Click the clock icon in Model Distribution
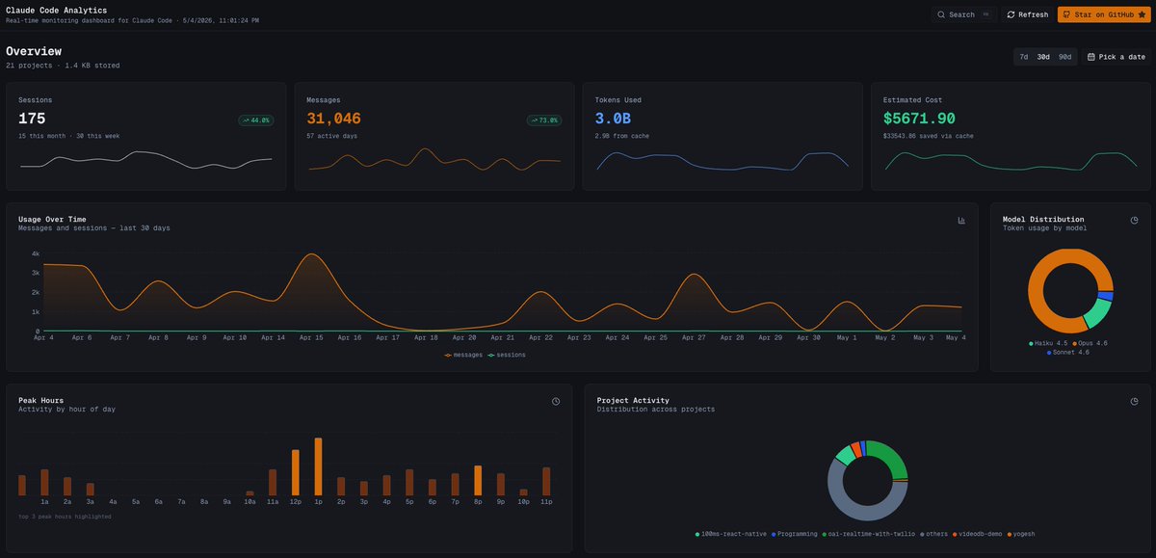The image size is (1156, 558). click(1134, 220)
